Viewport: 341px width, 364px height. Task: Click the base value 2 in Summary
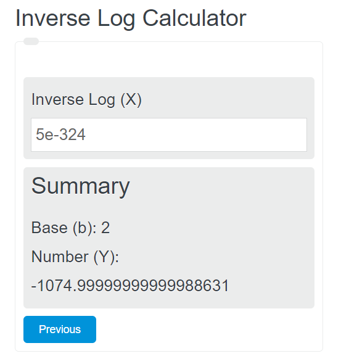click(105, 228)
